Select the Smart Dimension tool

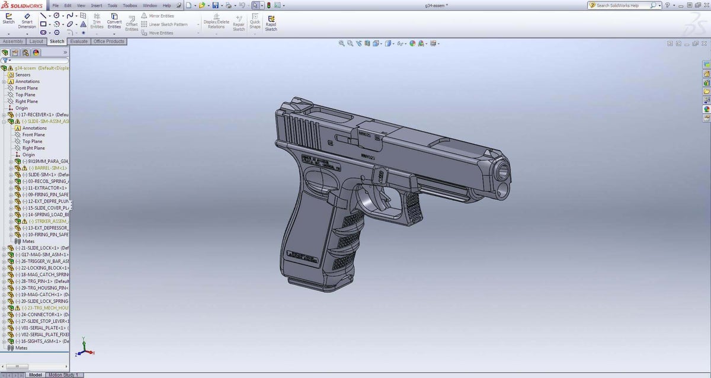[27, 21]
